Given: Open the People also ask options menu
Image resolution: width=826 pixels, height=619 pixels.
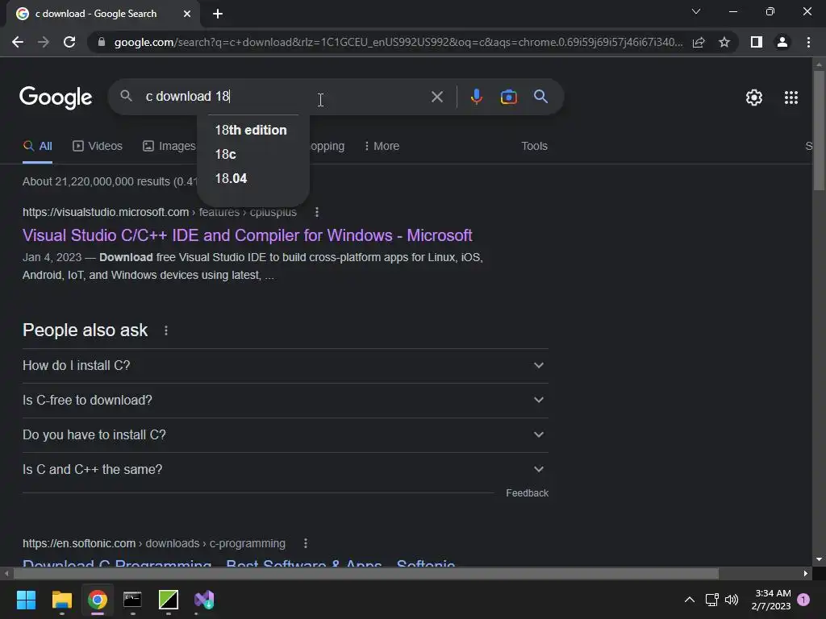Looking at the screenshot, I should (x=166, y=330).
